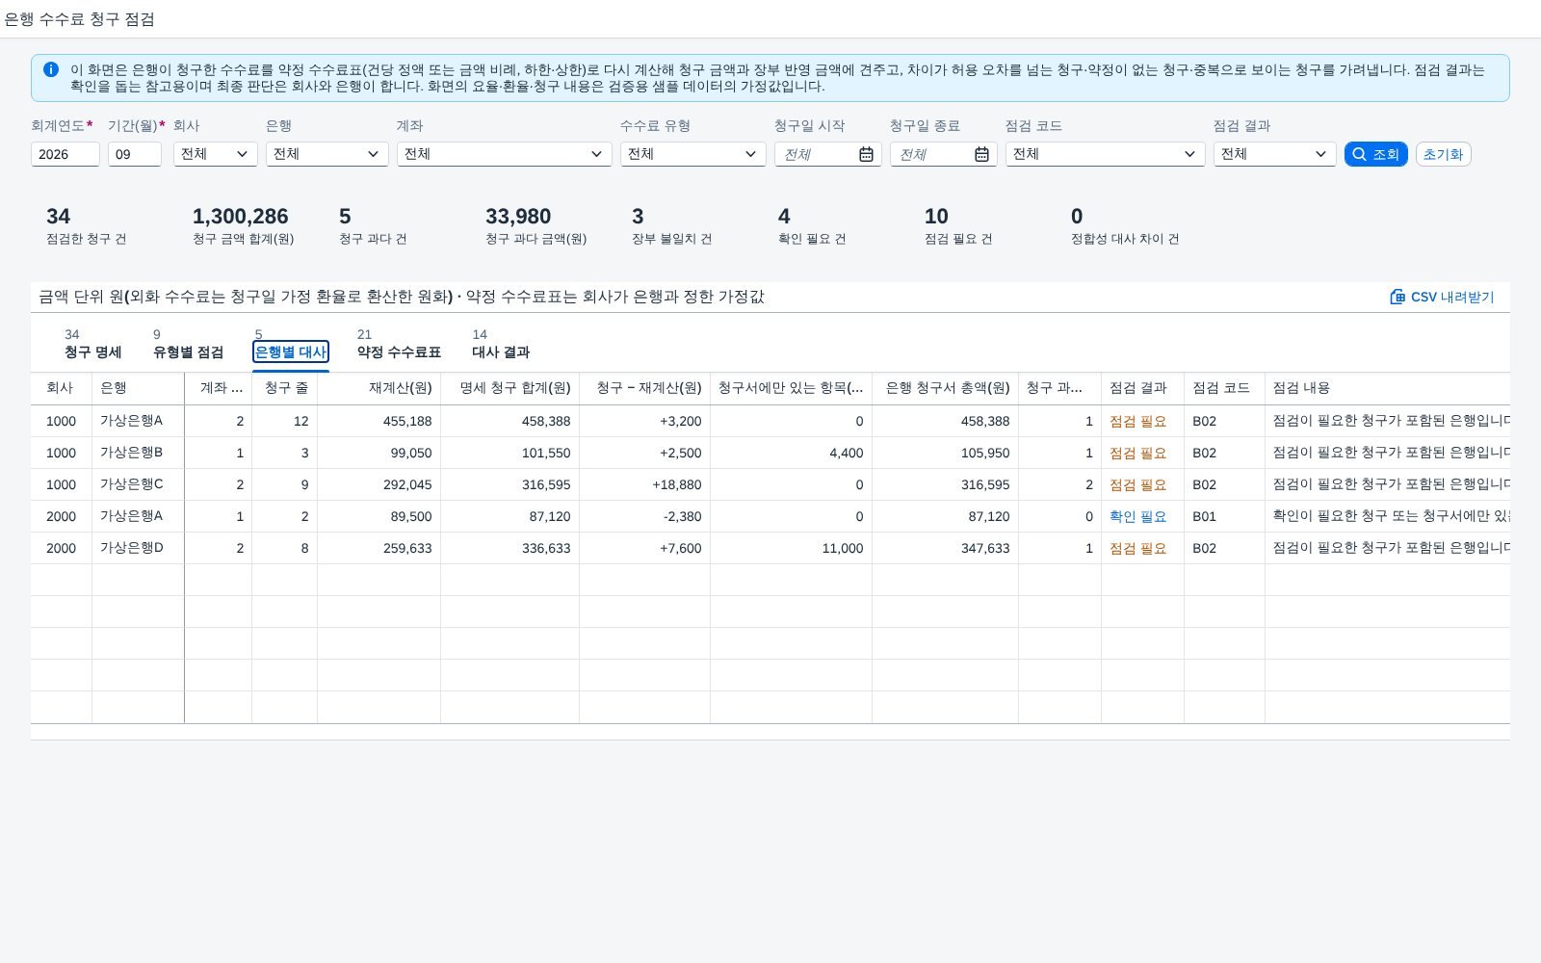Expand the 회사 dropdown

216,154
